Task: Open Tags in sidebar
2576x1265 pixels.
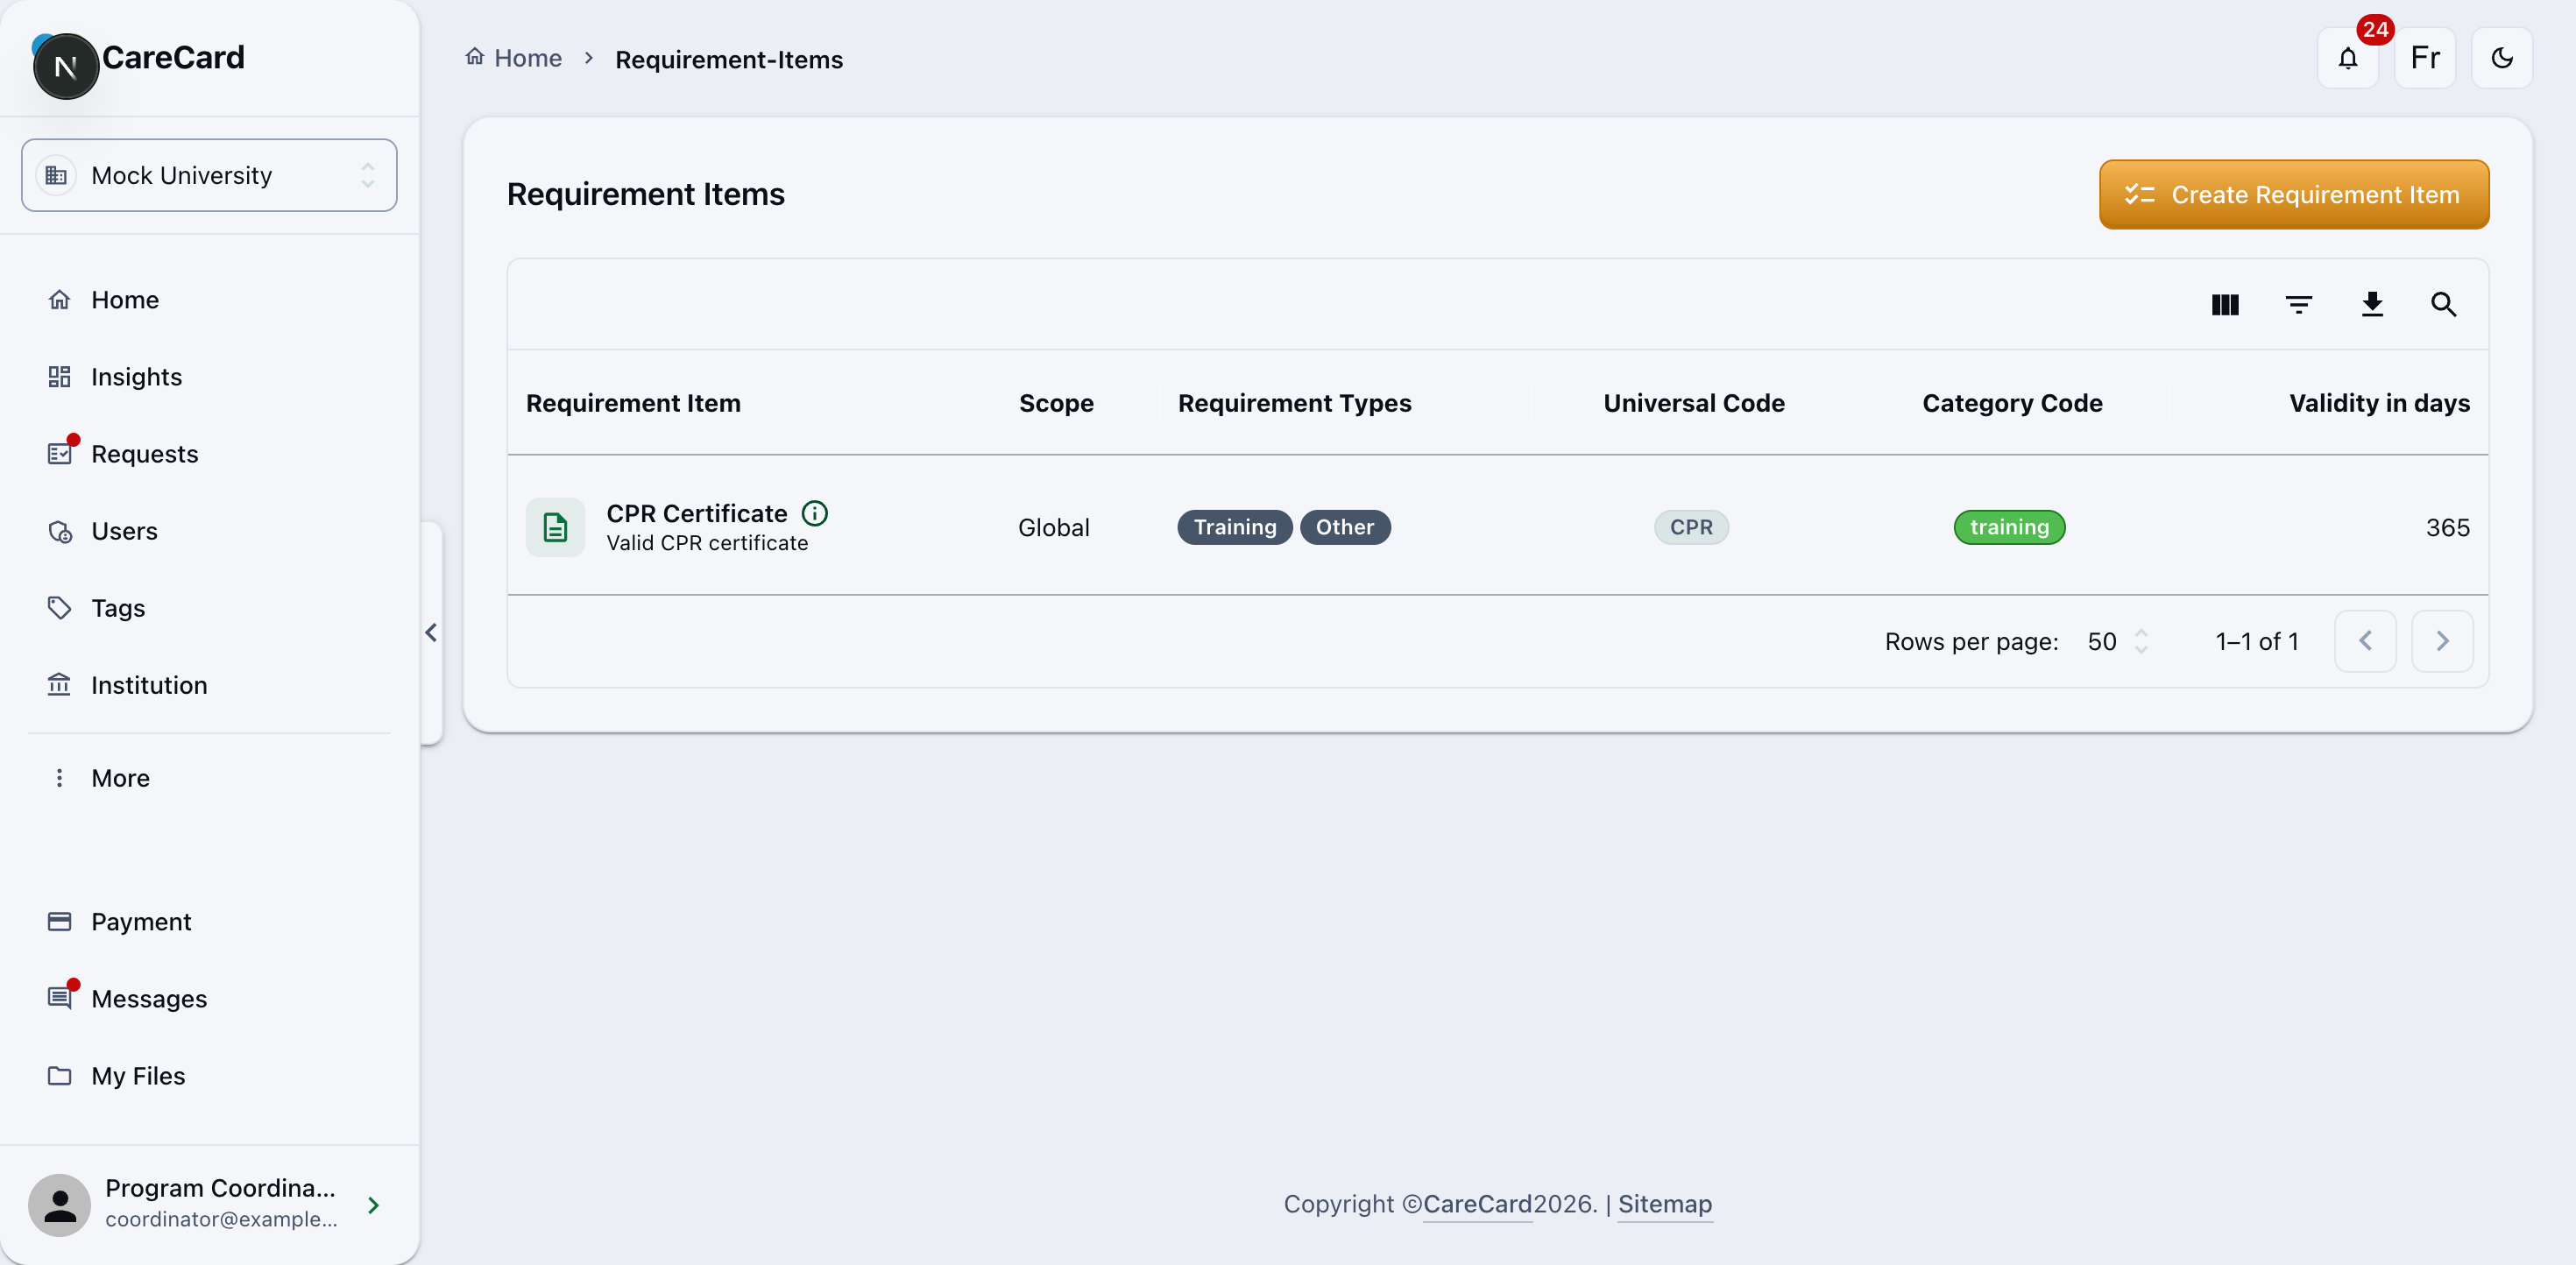Action: 209,608
